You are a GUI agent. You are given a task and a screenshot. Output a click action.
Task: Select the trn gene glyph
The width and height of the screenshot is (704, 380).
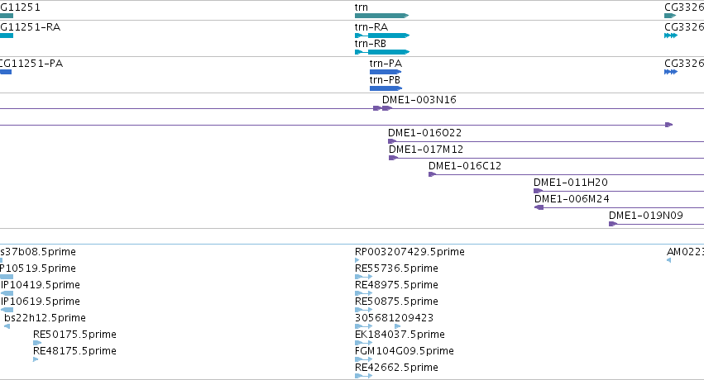tap(381, 16)
